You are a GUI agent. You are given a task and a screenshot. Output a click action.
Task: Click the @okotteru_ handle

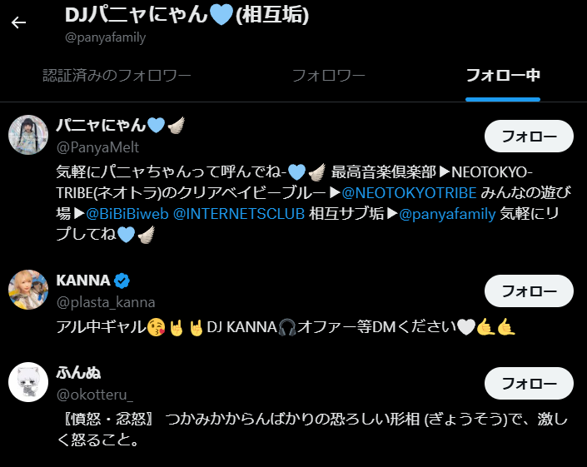click(x=95, y=395)
